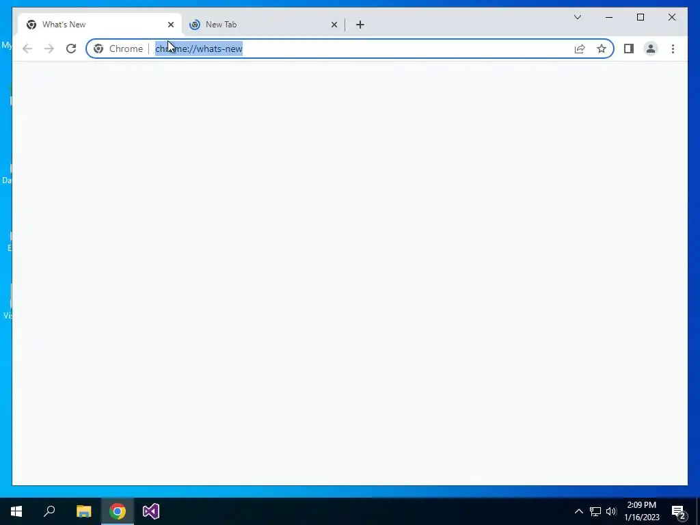This screenshot has height=525, width=700.
Task: Maximize the Chrome window
Action: (640, 17)
